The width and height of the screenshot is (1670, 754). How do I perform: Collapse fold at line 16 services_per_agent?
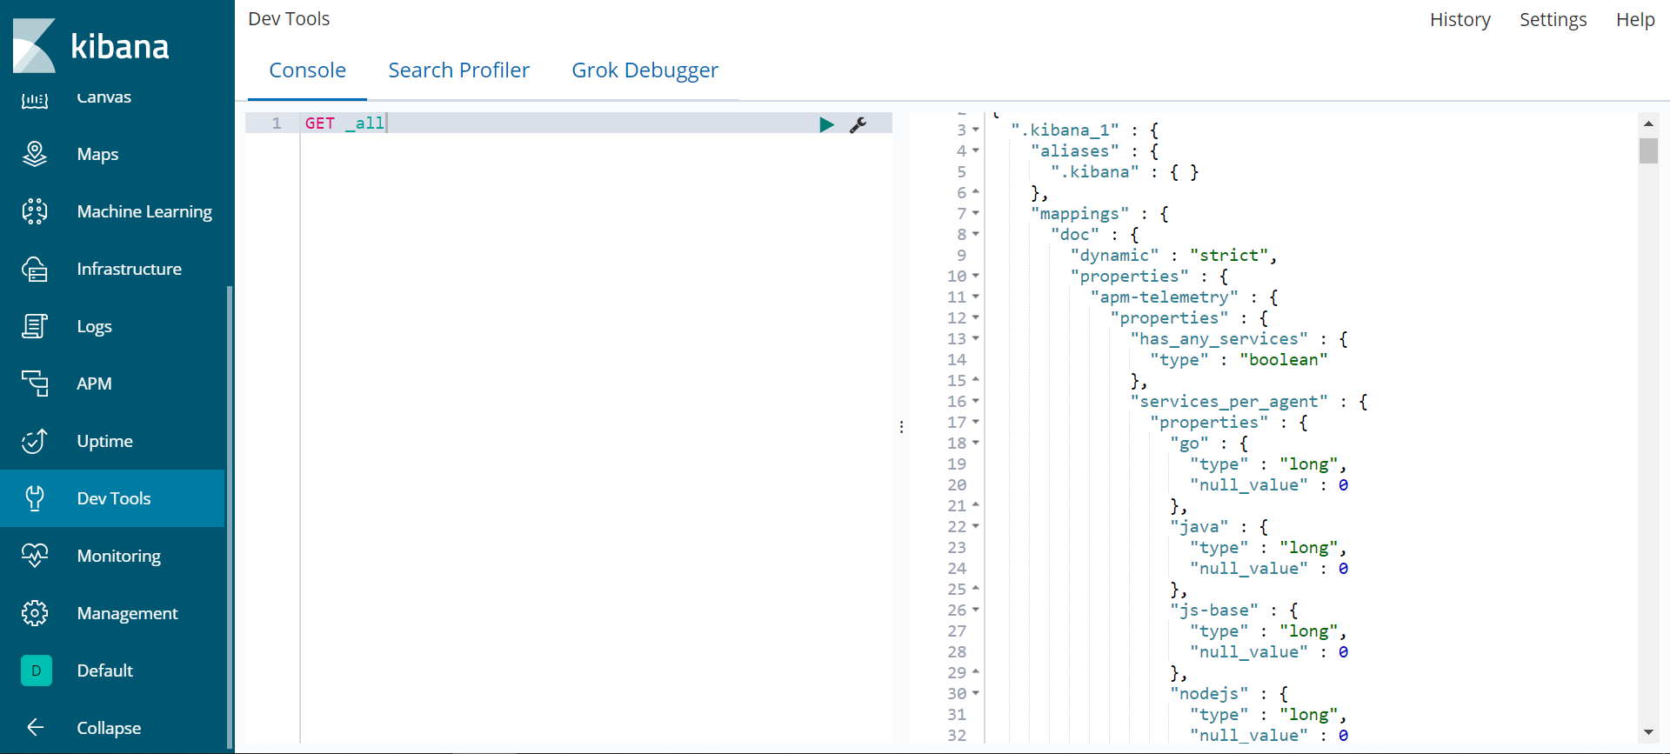pos(976,401)
